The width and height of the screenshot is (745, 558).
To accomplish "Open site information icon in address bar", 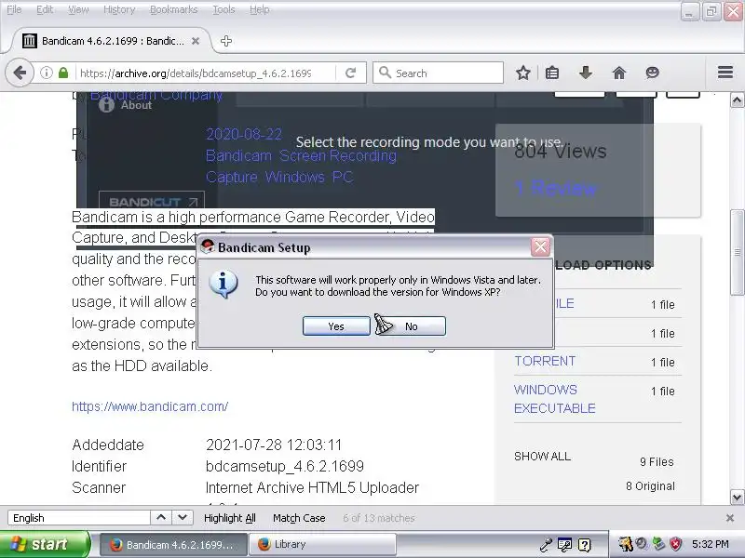I will 46,73.
